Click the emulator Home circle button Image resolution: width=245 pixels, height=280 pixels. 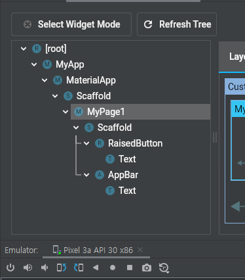(113, 268)
